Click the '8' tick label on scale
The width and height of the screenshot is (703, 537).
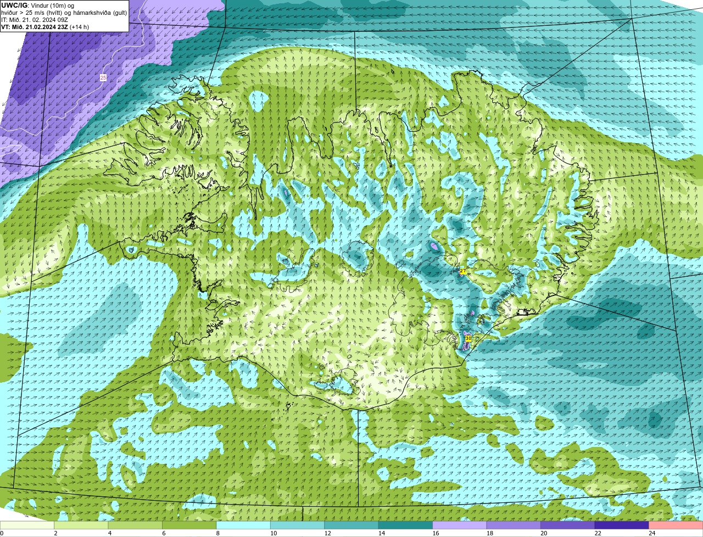[x=217, y=533]
